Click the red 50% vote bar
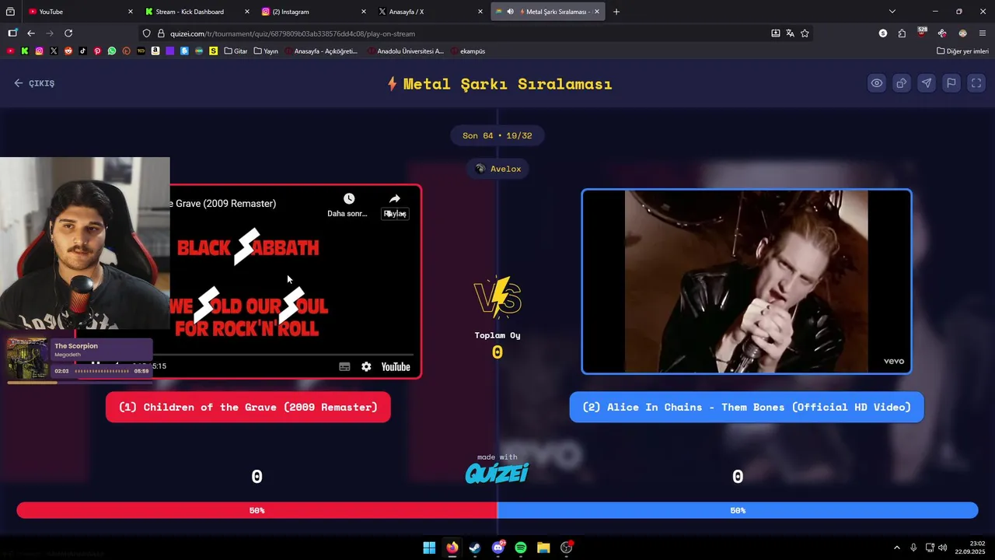995x560 pixels. coord(257,510)
